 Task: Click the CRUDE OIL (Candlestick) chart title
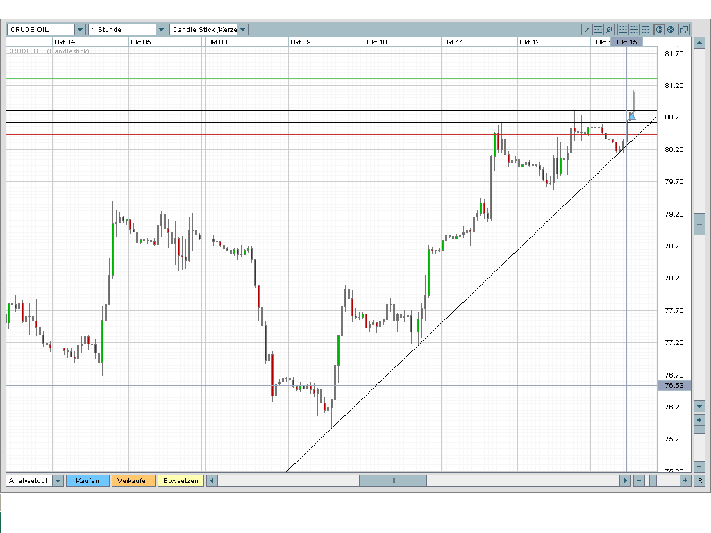[x=48, y=51]
